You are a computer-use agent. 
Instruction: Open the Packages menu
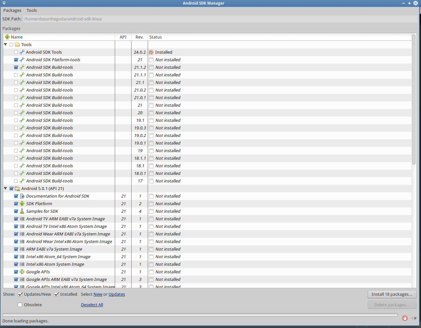pos(12,10)
